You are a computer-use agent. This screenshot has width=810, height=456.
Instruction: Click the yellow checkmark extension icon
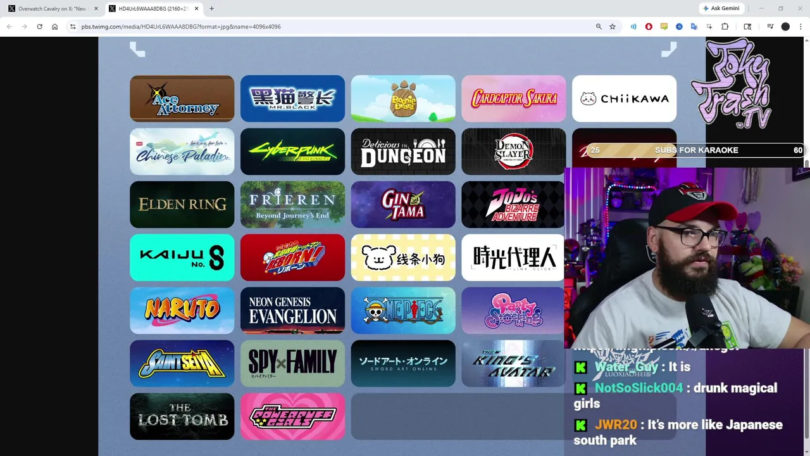pos(664,27)
